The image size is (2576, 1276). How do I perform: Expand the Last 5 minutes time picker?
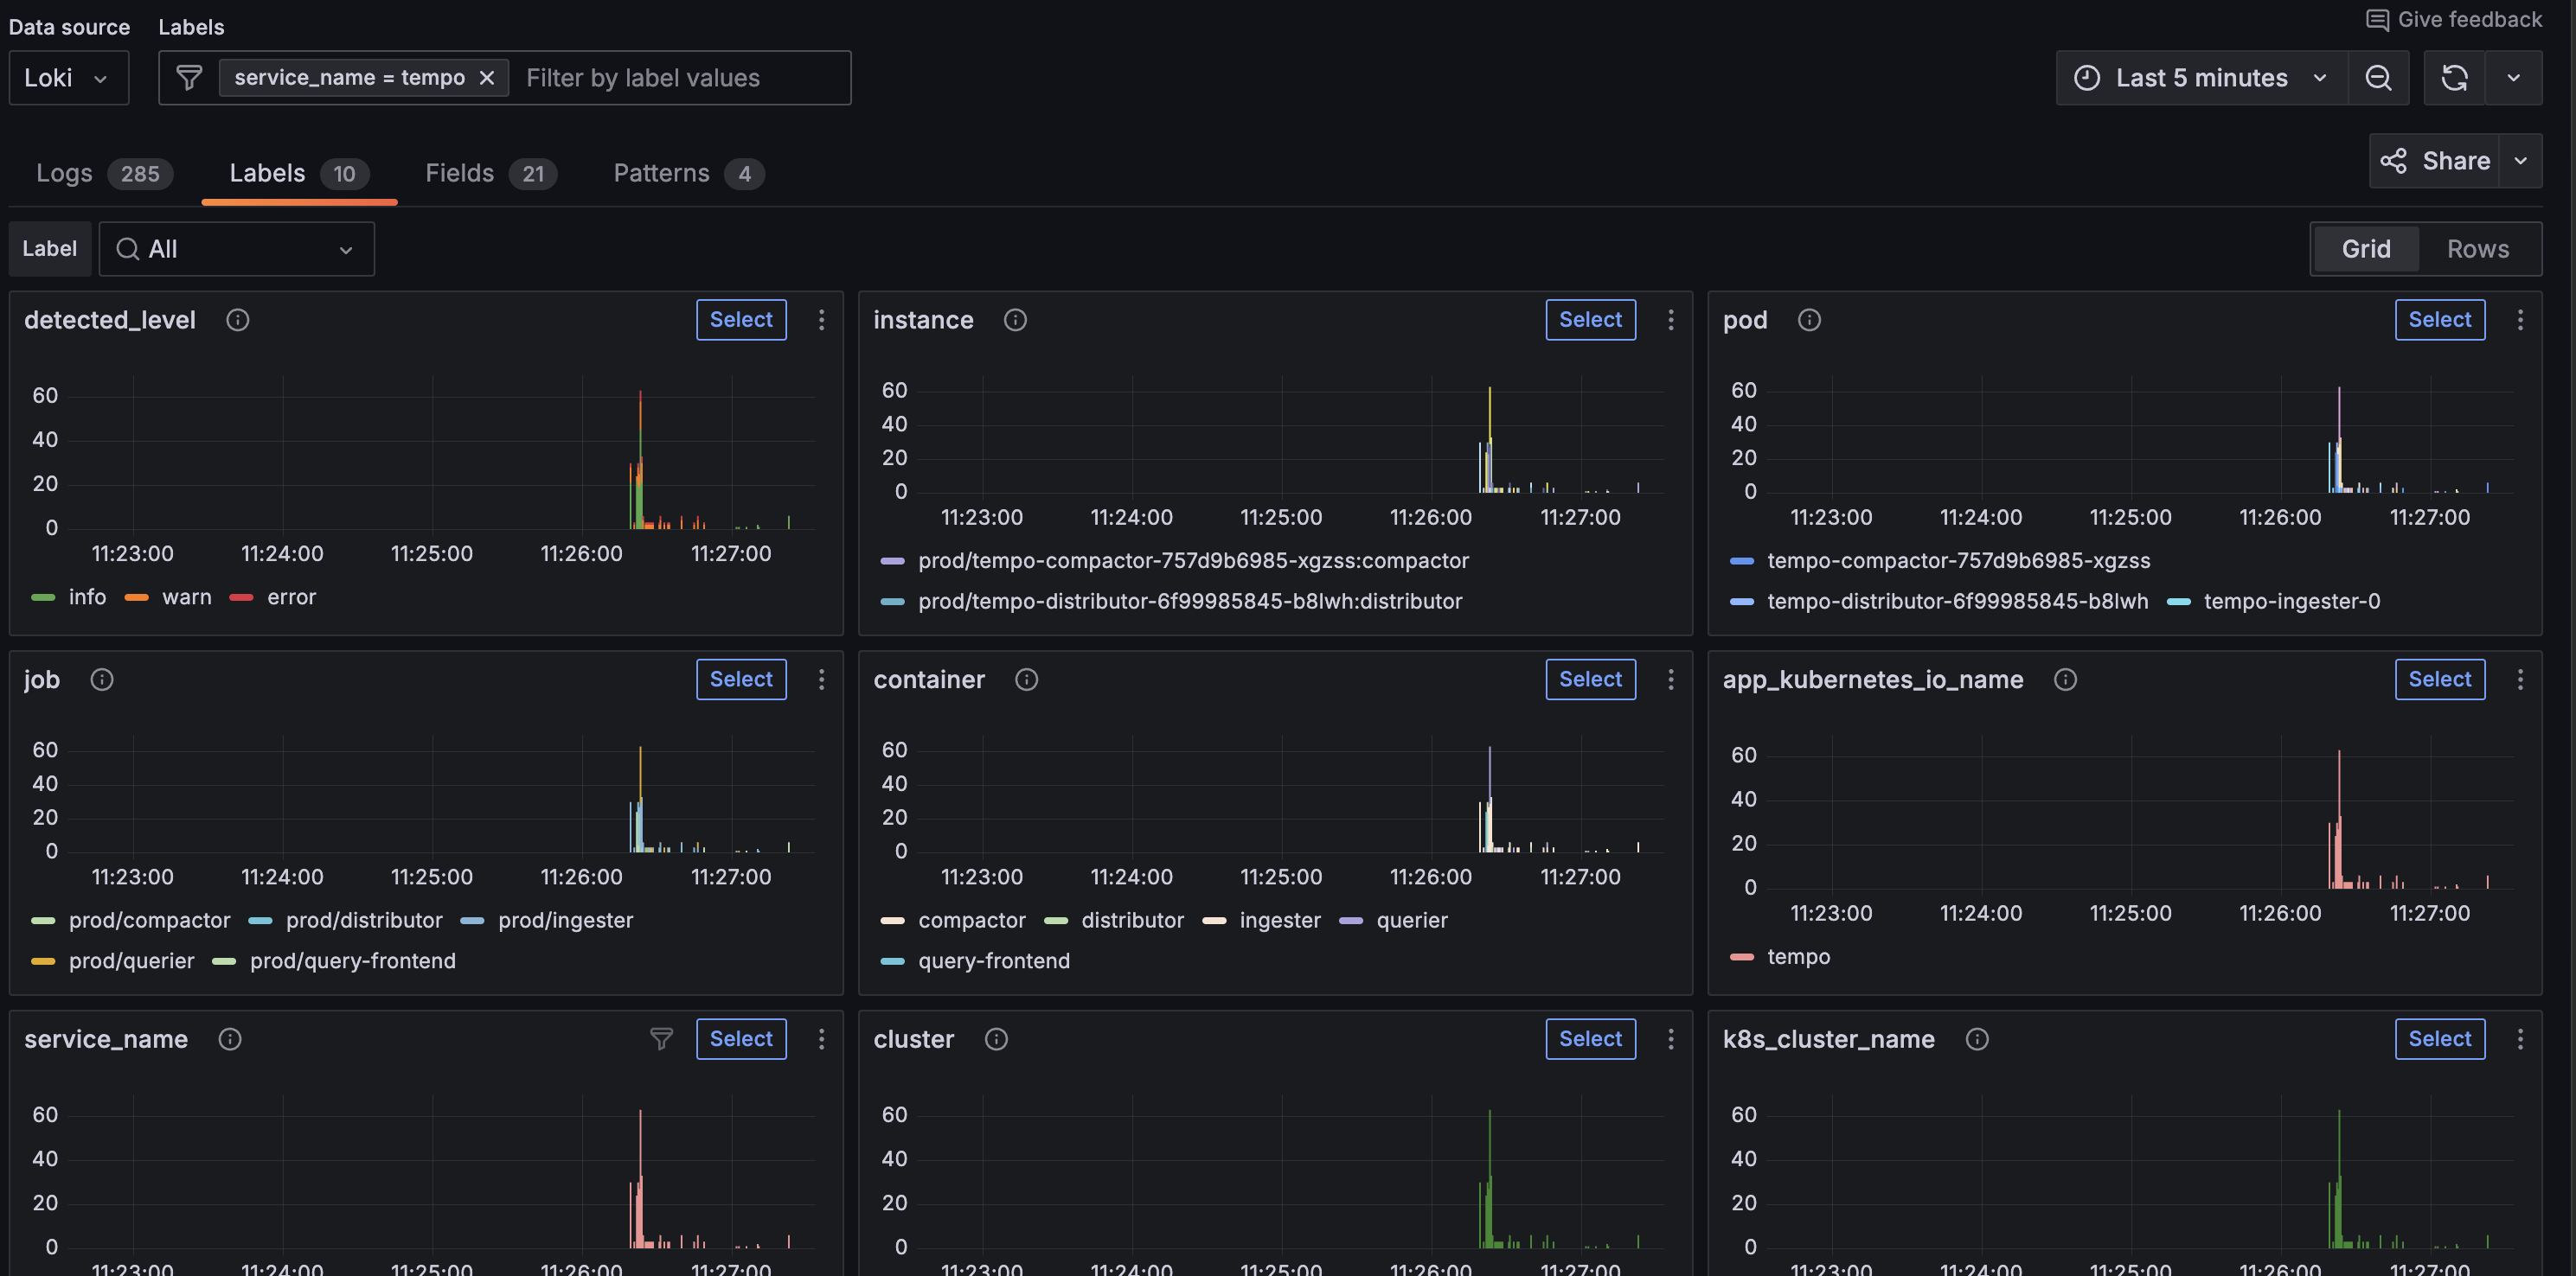(2201, 78)
